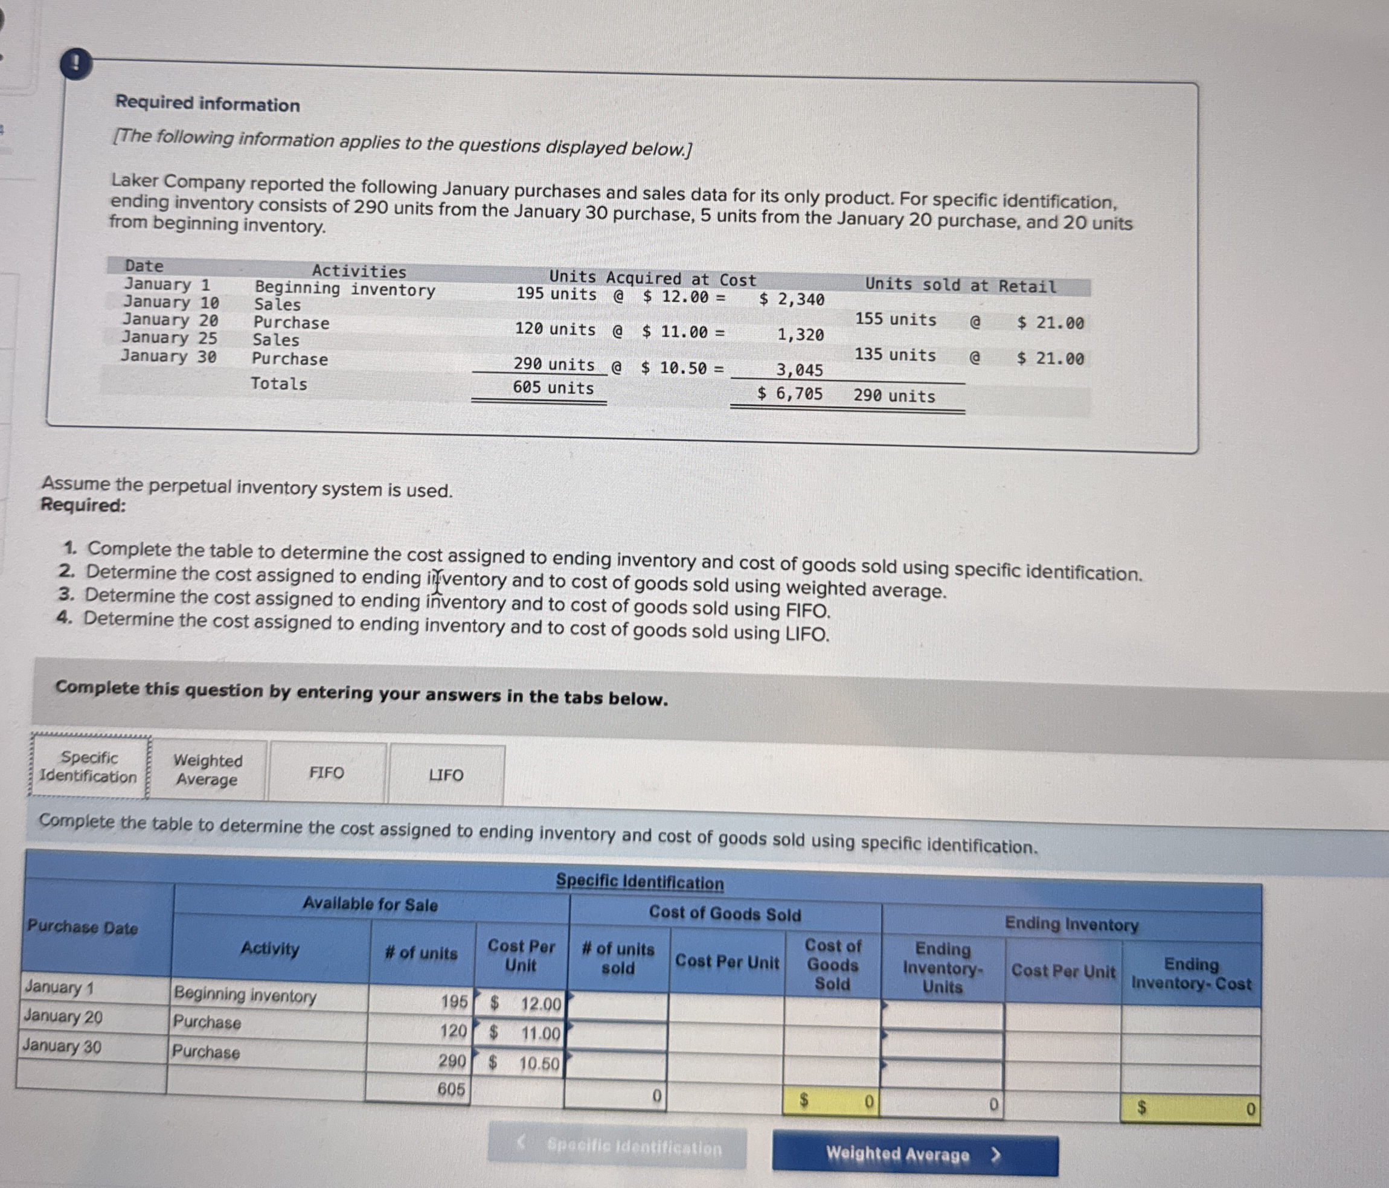This screenshot has width=1389, height=1188.
Task: Click units sold field for January 30
Action: (x=617, y=1065)
